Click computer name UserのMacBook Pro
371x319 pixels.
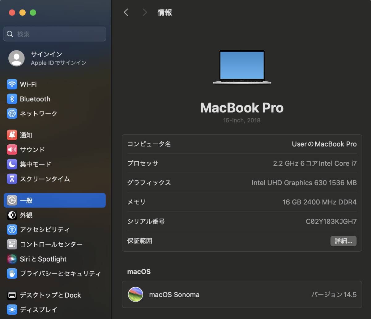coord(324,144)
